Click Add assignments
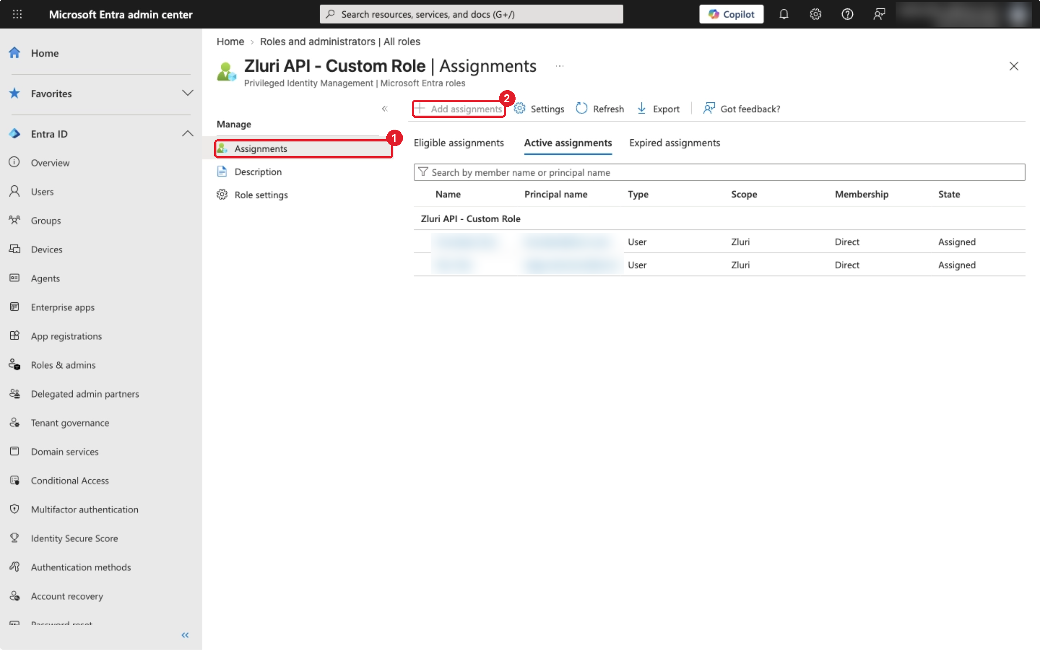The height and width of the screenshot is (650, 1040). [459, 109]
